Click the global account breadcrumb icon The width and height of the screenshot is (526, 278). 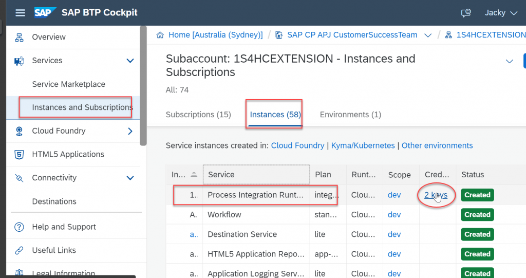click(x=279, y=35)
